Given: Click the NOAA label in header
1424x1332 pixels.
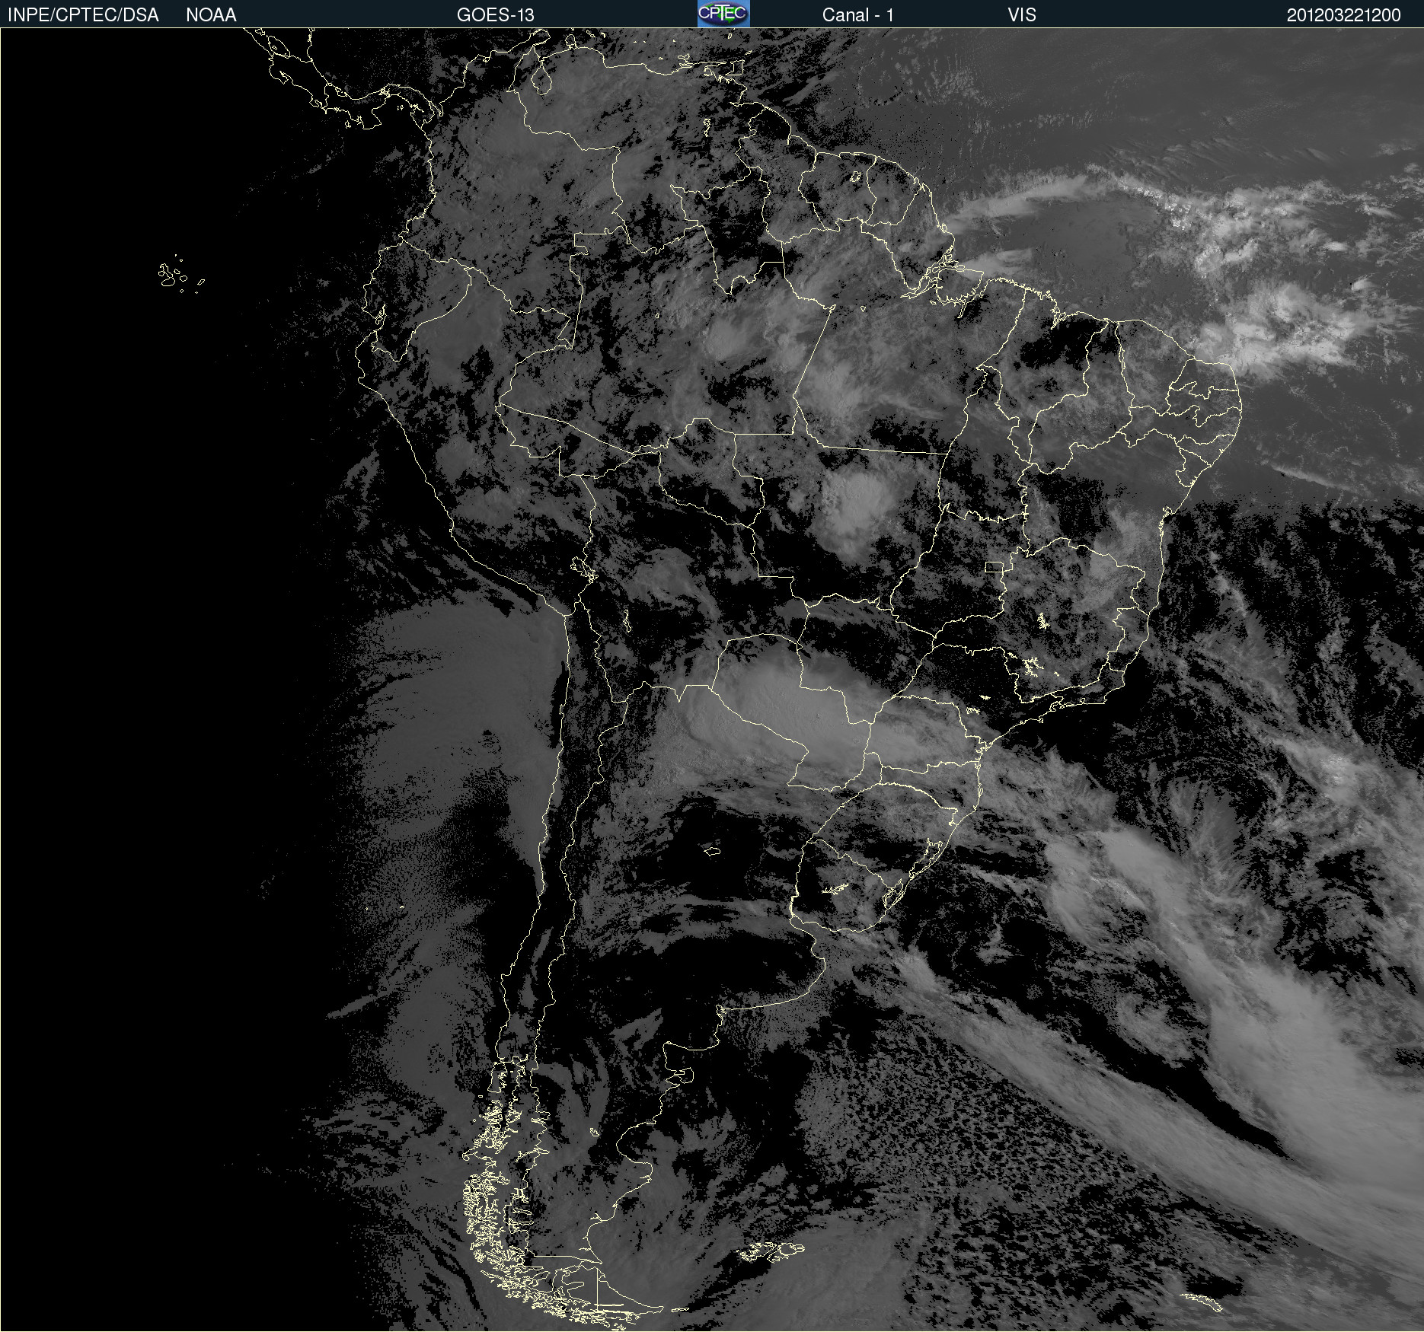Looking at the screenshot, I should click(211, 15).
